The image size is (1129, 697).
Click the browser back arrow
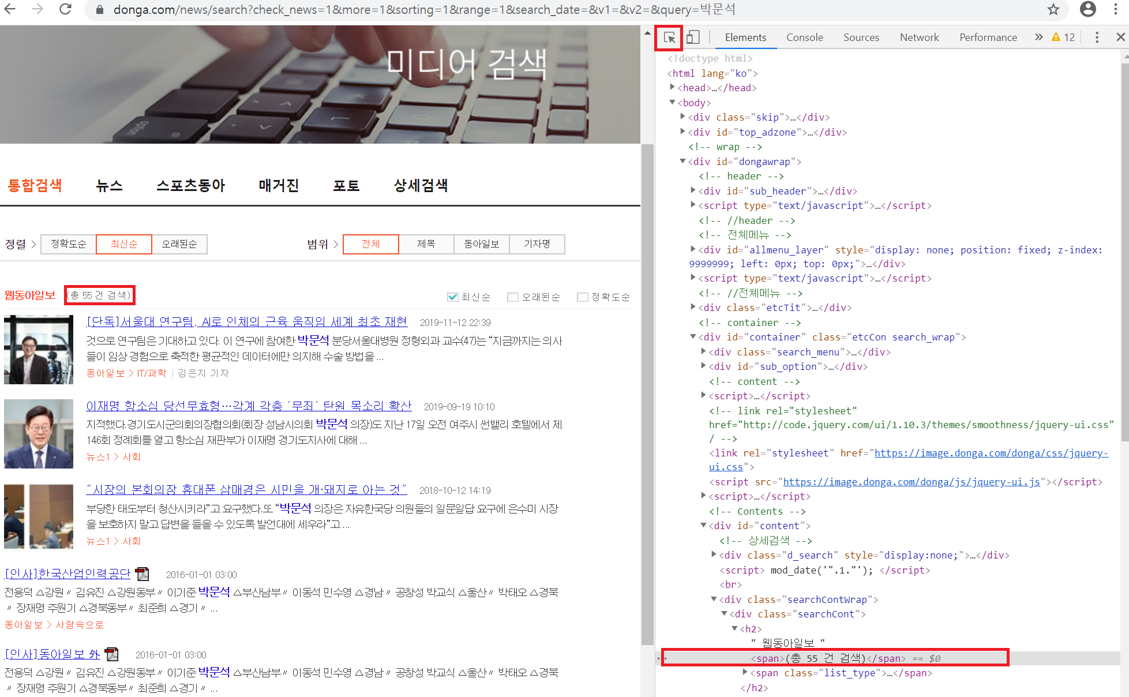pyautogui.click(x=10, y=9)
